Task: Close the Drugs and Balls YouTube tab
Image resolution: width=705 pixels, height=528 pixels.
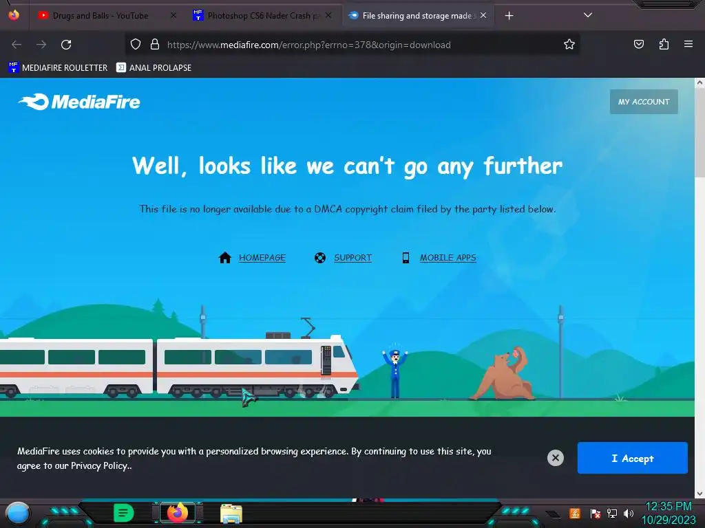Action: tap(173, 16)
